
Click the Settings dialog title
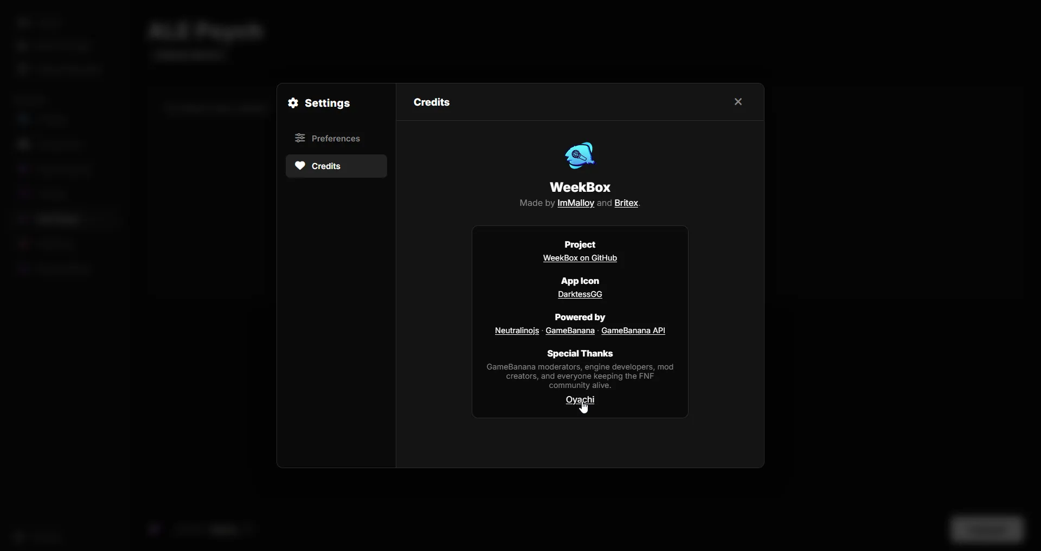327,103
